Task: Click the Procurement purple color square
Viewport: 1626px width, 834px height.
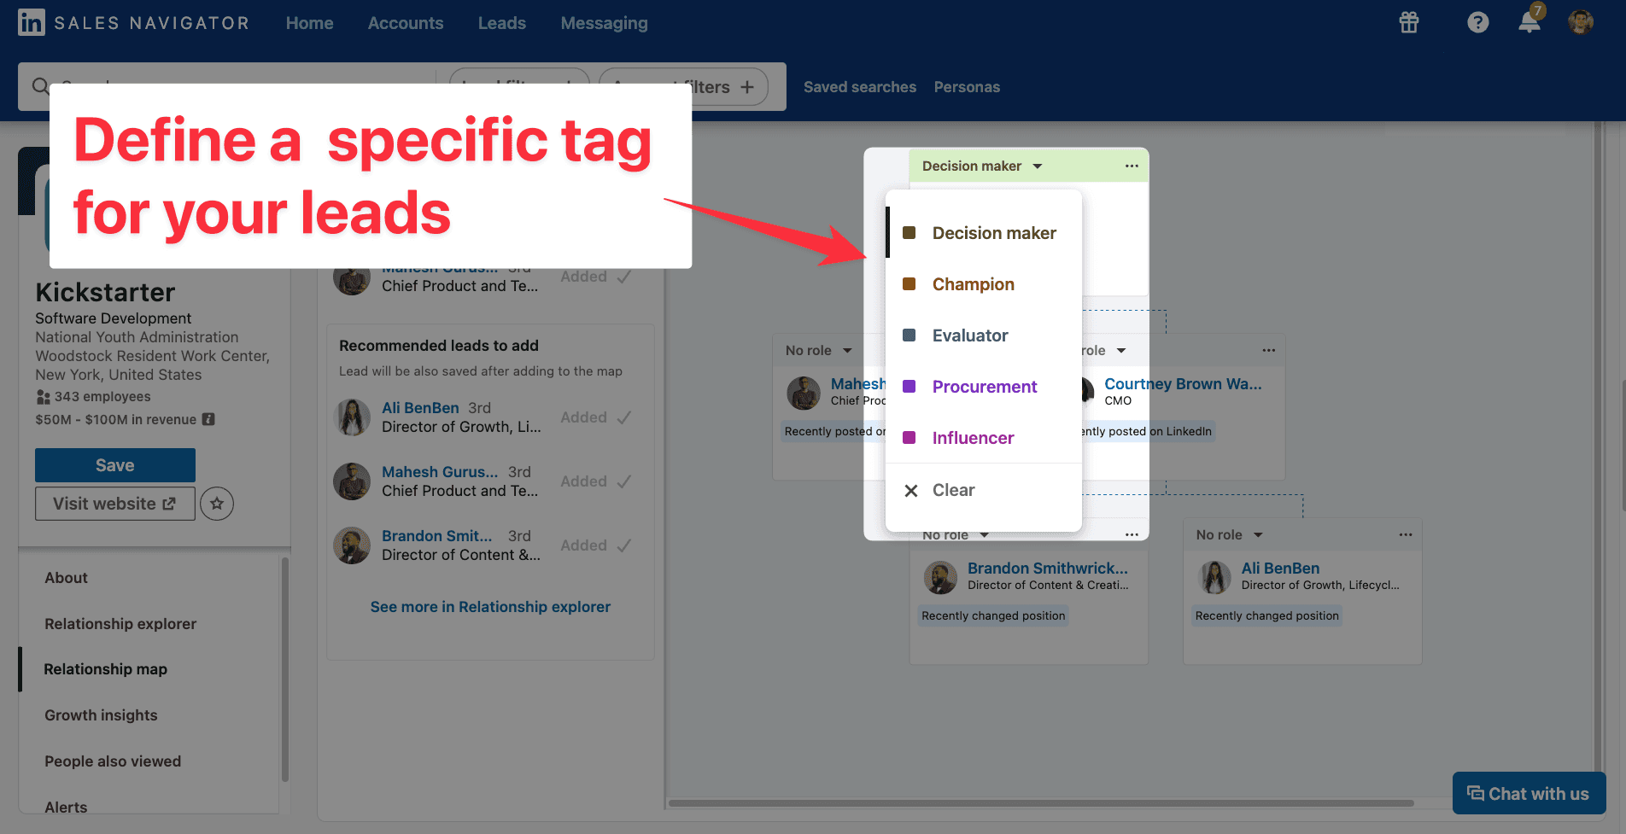Action: point(910,387)
